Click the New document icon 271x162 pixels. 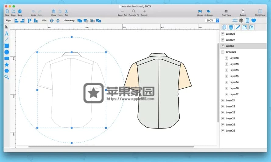coord(7,11)
